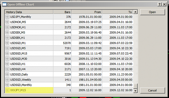Select the USDSGD,M5 row
The image size is (169, 98).
pos(69,48)
